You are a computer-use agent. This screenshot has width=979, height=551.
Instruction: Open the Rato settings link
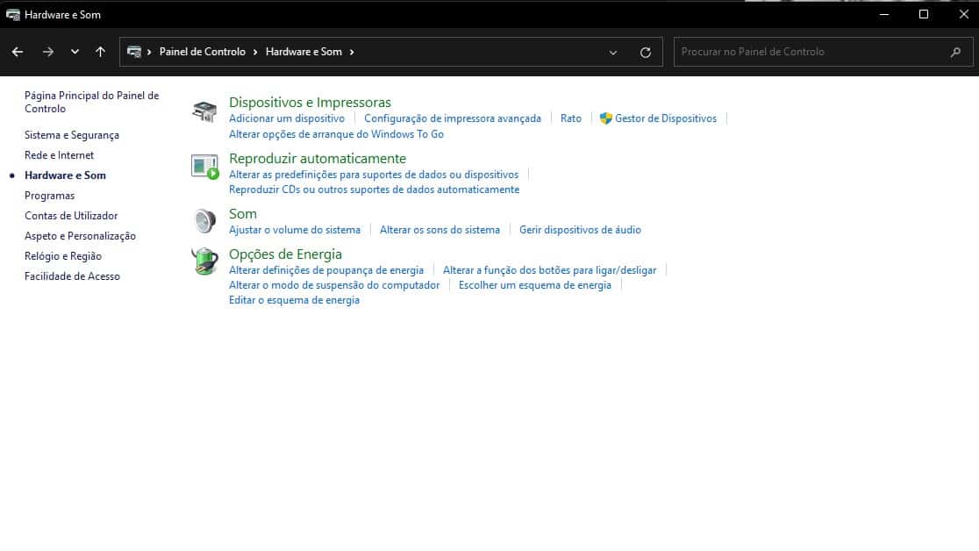pyautogui.click(x=570, y=118)
